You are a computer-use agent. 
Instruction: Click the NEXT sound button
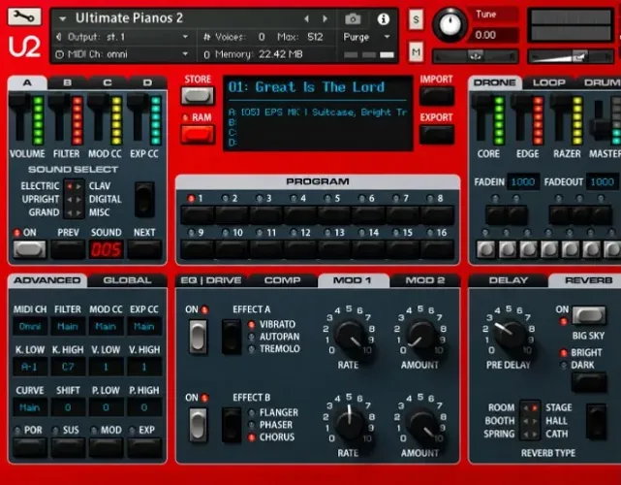coord(144,249)
